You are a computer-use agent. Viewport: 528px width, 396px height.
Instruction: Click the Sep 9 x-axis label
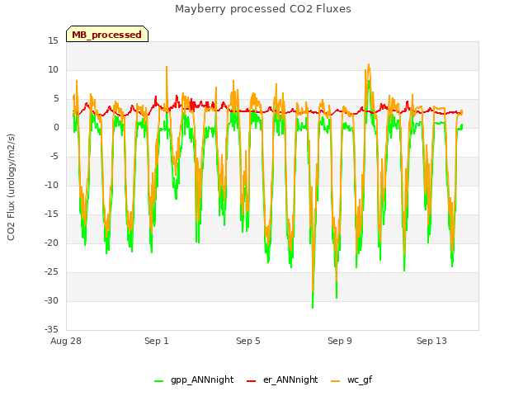(340, 341)
